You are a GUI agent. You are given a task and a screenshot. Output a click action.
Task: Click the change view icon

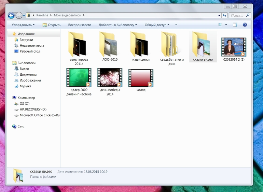click(x=220, y=25)
